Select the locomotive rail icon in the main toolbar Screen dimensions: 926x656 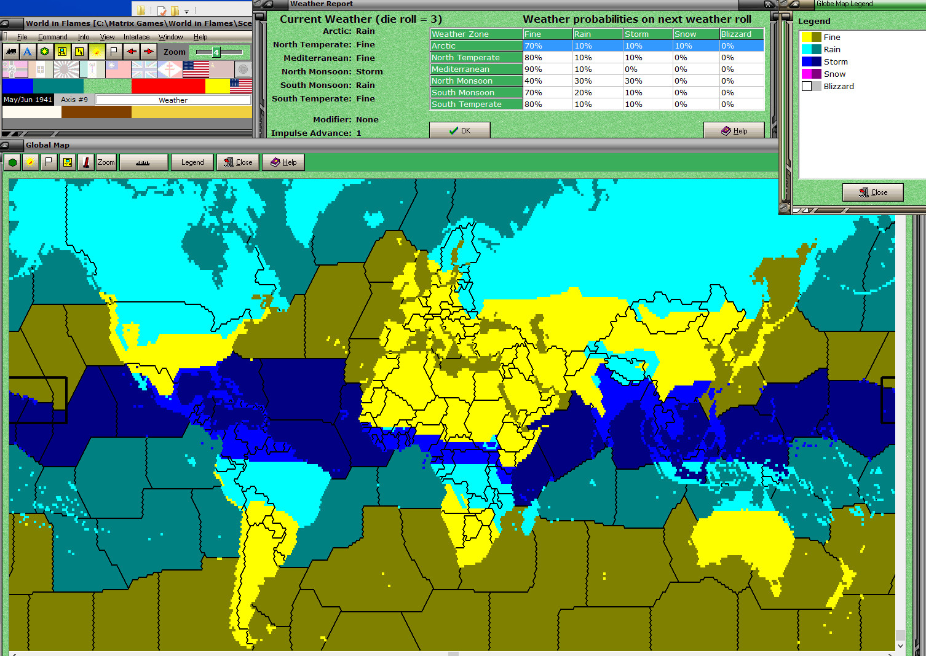(x=10, y=51)
